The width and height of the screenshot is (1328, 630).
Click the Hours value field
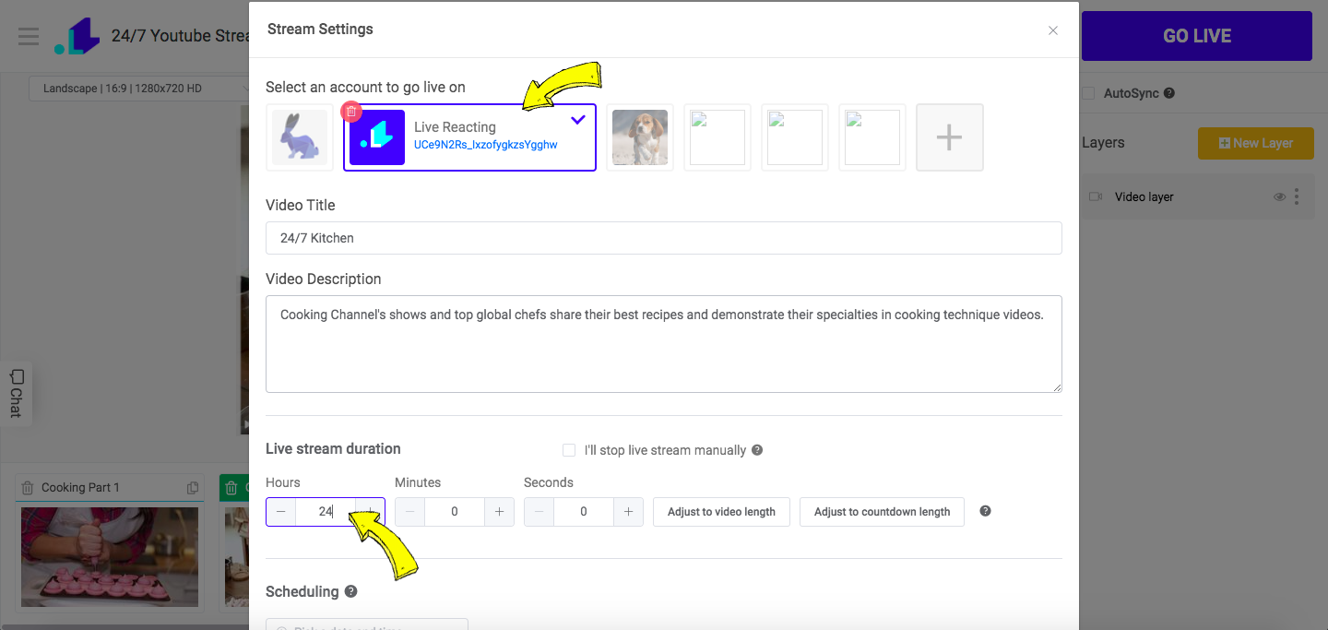[326, 512]
